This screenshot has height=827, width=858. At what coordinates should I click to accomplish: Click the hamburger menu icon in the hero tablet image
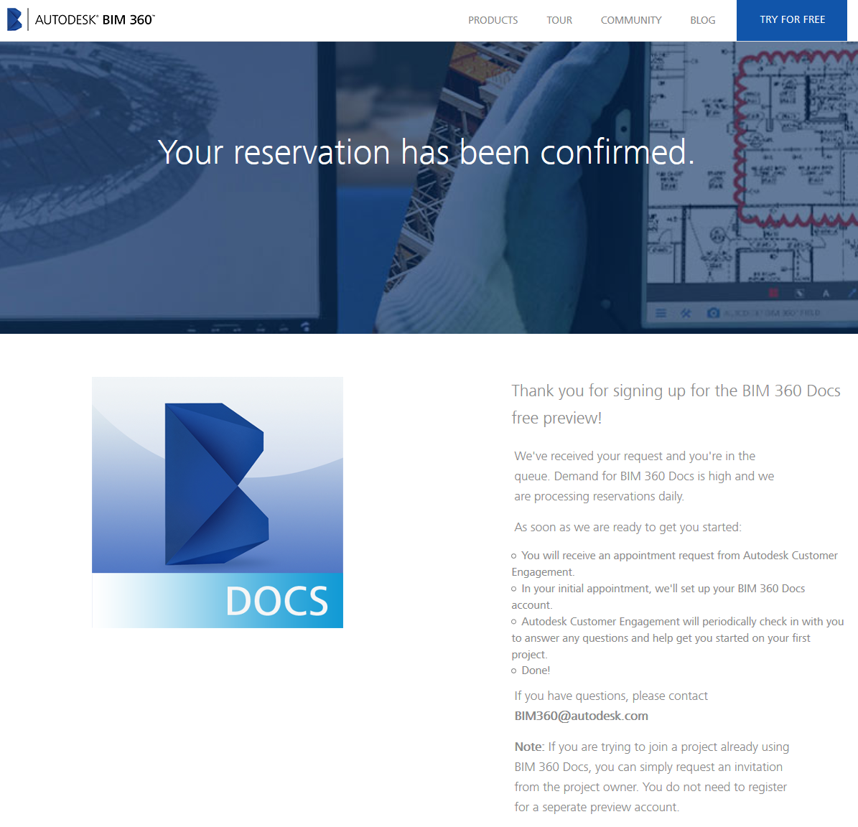pyautogui.click(x=661, y=313)
